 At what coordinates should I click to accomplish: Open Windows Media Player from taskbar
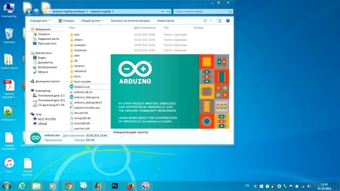point(52,186)
